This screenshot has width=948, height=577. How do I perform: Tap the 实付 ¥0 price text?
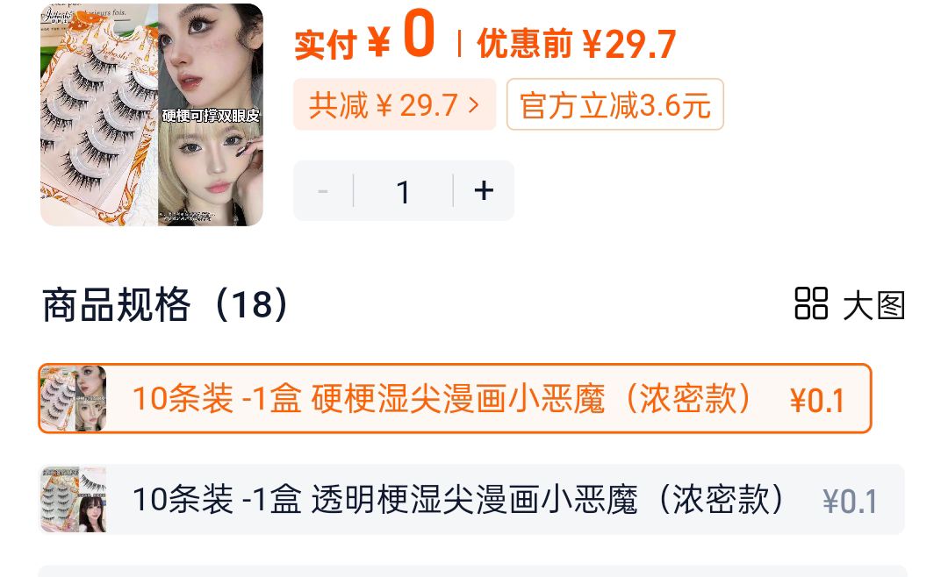click(364, 37)
